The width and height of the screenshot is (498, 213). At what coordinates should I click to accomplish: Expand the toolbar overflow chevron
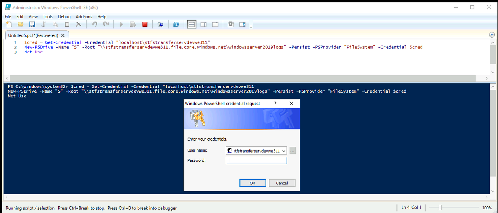(252, 26)
